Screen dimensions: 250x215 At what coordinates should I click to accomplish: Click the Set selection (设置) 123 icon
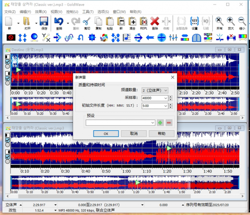click(194, 22)
